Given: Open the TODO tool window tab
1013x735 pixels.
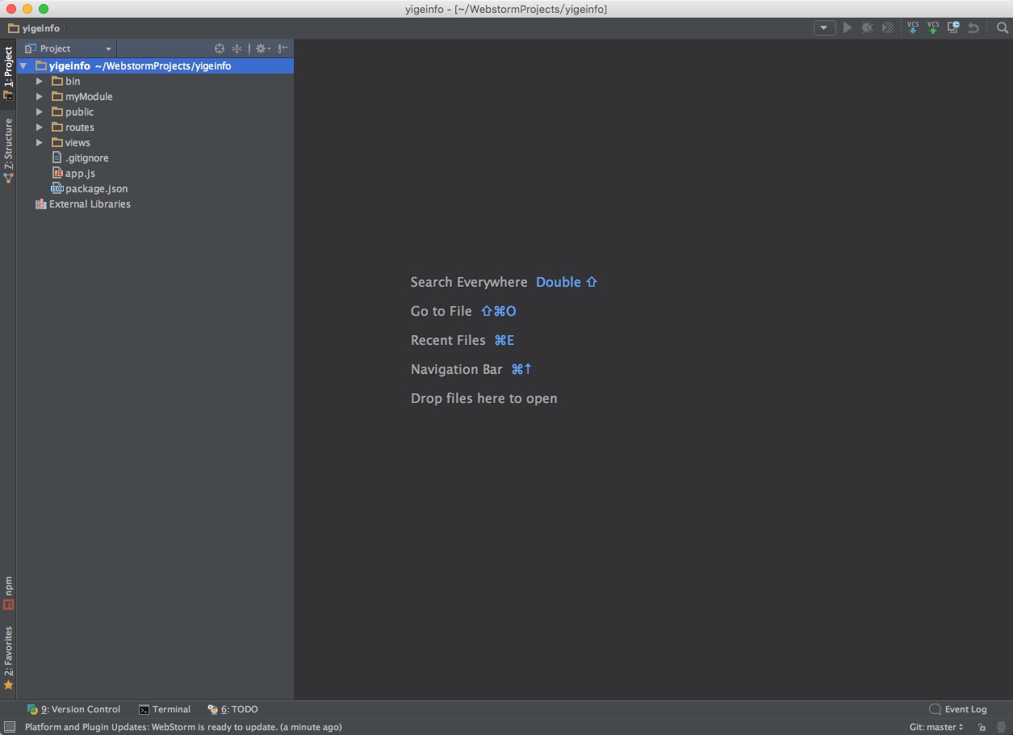Looking at the screenshot, I should (x=232, y=708).
